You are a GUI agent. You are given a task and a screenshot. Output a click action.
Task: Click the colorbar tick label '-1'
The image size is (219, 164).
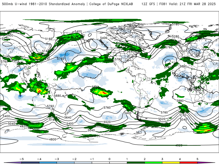point(92,159)
